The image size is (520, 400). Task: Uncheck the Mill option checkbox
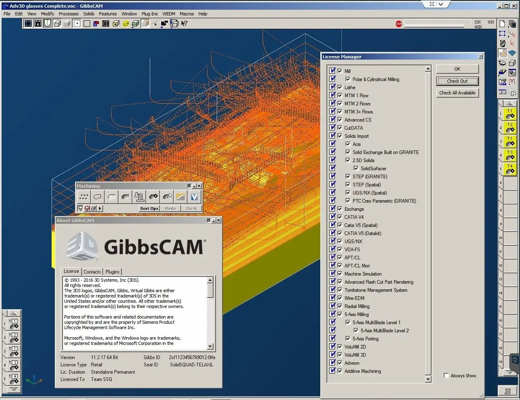point(340,71)
